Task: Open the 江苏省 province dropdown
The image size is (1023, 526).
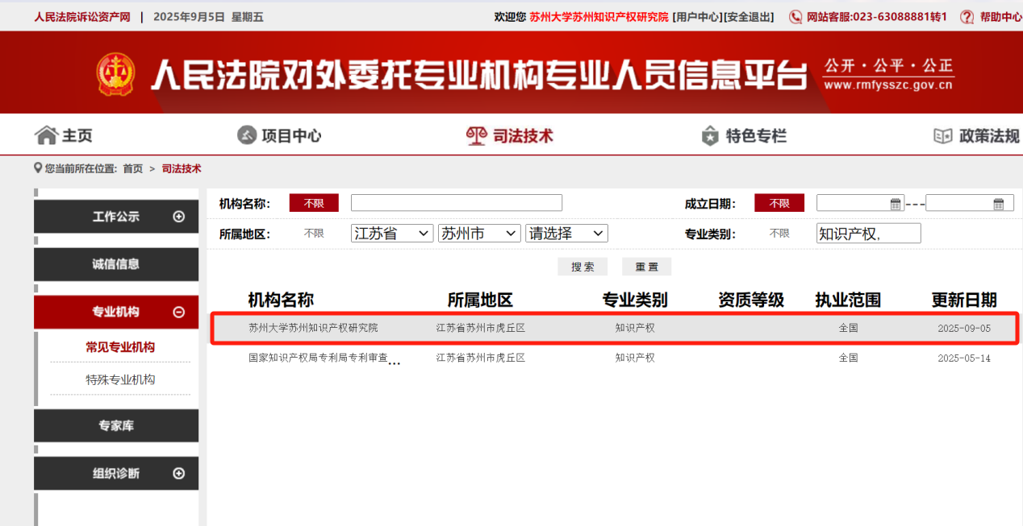Action: point(393,234)
